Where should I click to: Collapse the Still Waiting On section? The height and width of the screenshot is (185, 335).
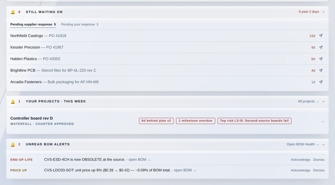click(323, 12)
